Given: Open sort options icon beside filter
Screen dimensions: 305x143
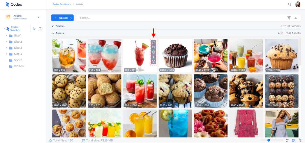Looking at the screenshot, I should click(295, 18).
